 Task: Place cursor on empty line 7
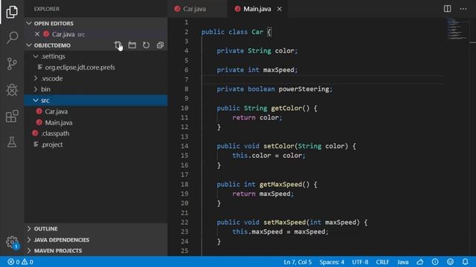tap(322, 79)
